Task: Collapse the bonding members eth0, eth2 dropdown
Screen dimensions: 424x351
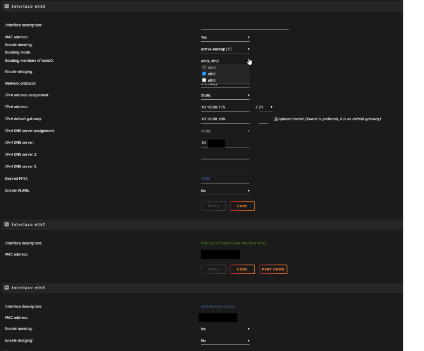Action: click(225, 61)
